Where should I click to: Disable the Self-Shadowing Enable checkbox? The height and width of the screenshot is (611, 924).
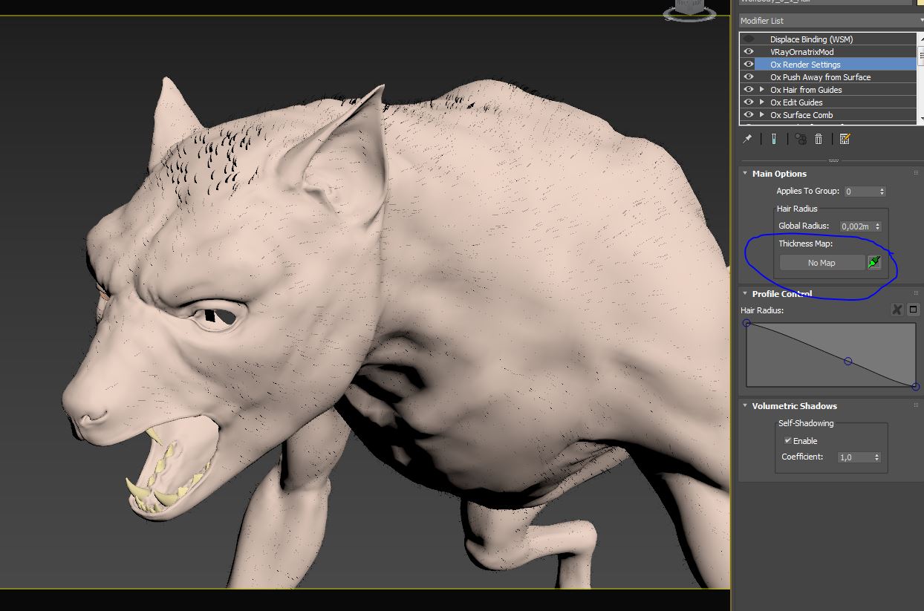[788, 441]
